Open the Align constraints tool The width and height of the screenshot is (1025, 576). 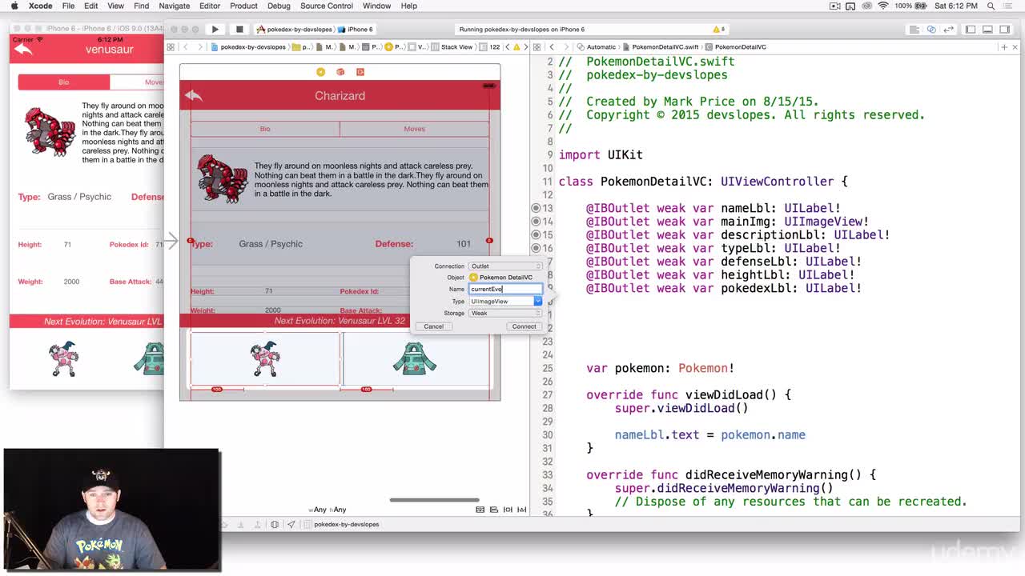[x=494, y=510]
